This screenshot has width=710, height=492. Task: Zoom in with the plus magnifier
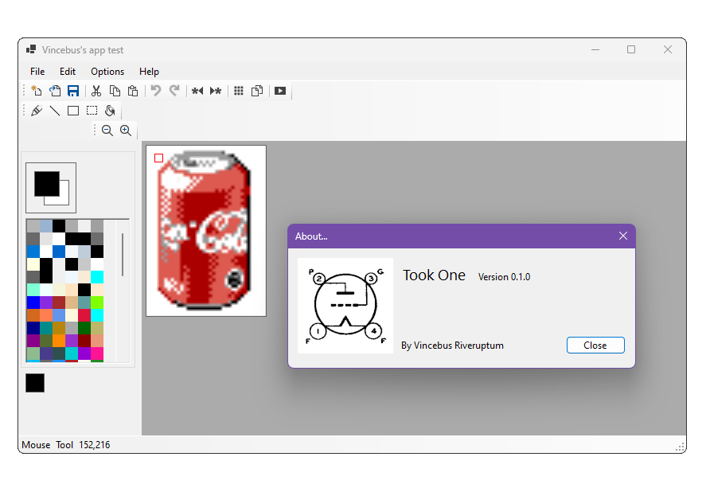pos(126,131)
